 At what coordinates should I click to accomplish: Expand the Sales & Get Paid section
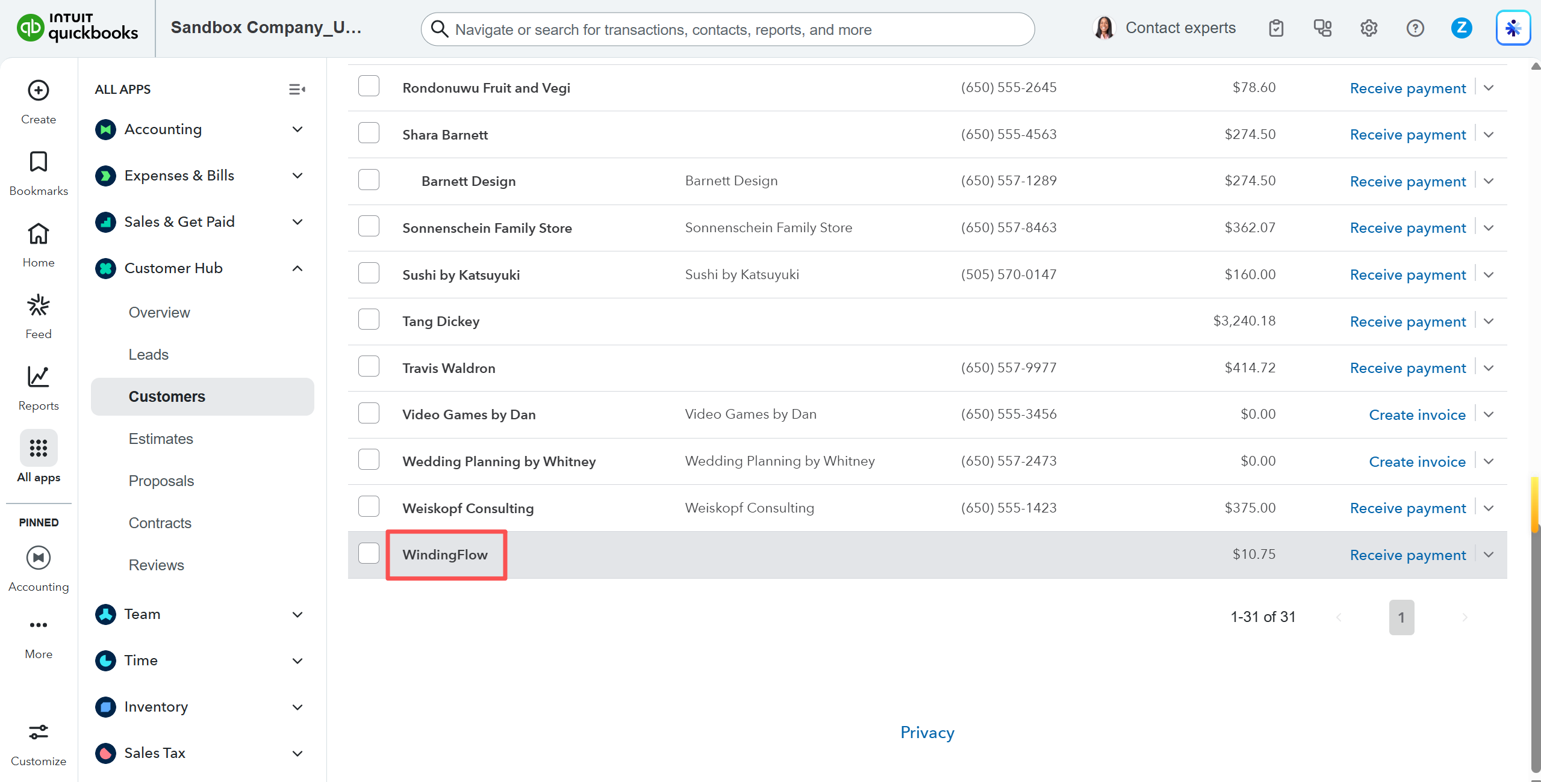click(x=297, y=221)
